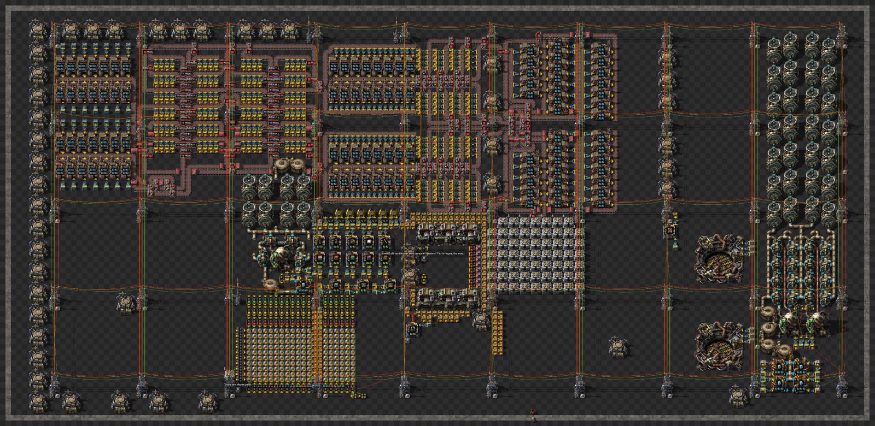This screenshot has width=875, height=426.
Task: Select middle recycler in the upper recycler row
Action: [x=448, y=234]
